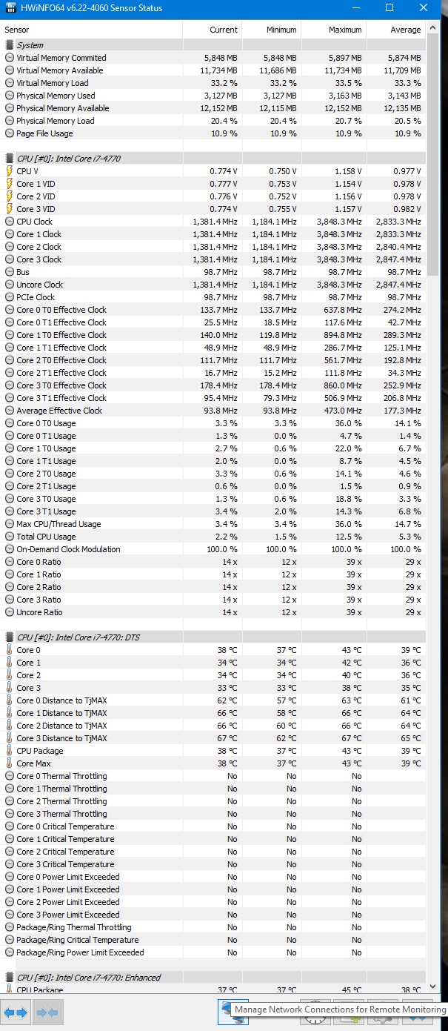
Task: Click the Sensor column header
Action: pyautogui.click(x=17, y=30)
